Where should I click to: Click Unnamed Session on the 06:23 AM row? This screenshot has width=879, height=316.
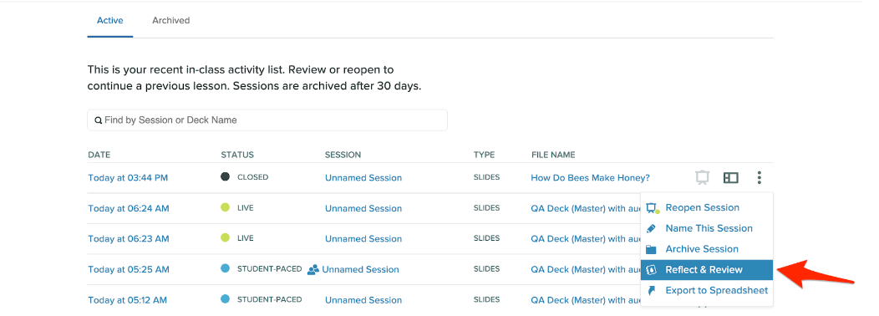tap(363, 238)
